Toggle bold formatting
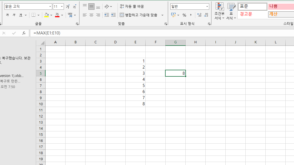 coord(7,15)
